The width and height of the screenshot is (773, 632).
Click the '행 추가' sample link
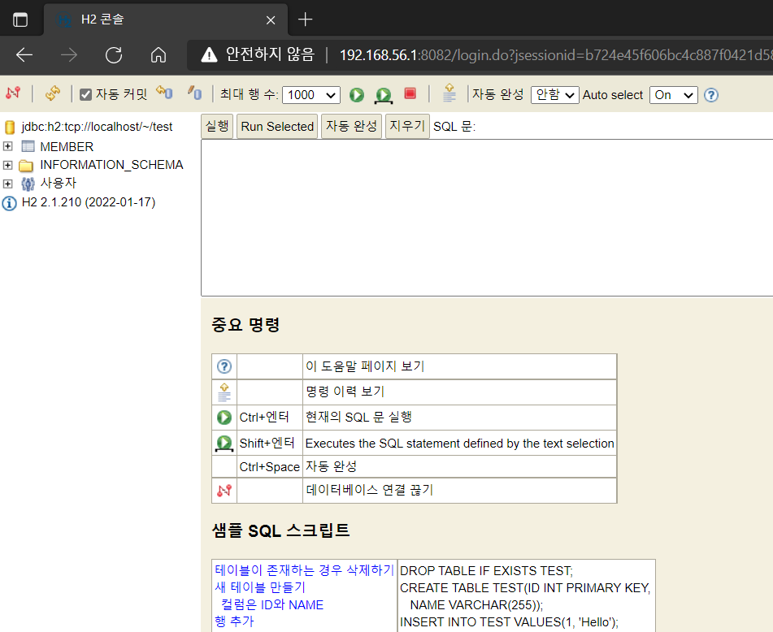tap(234, 621)
